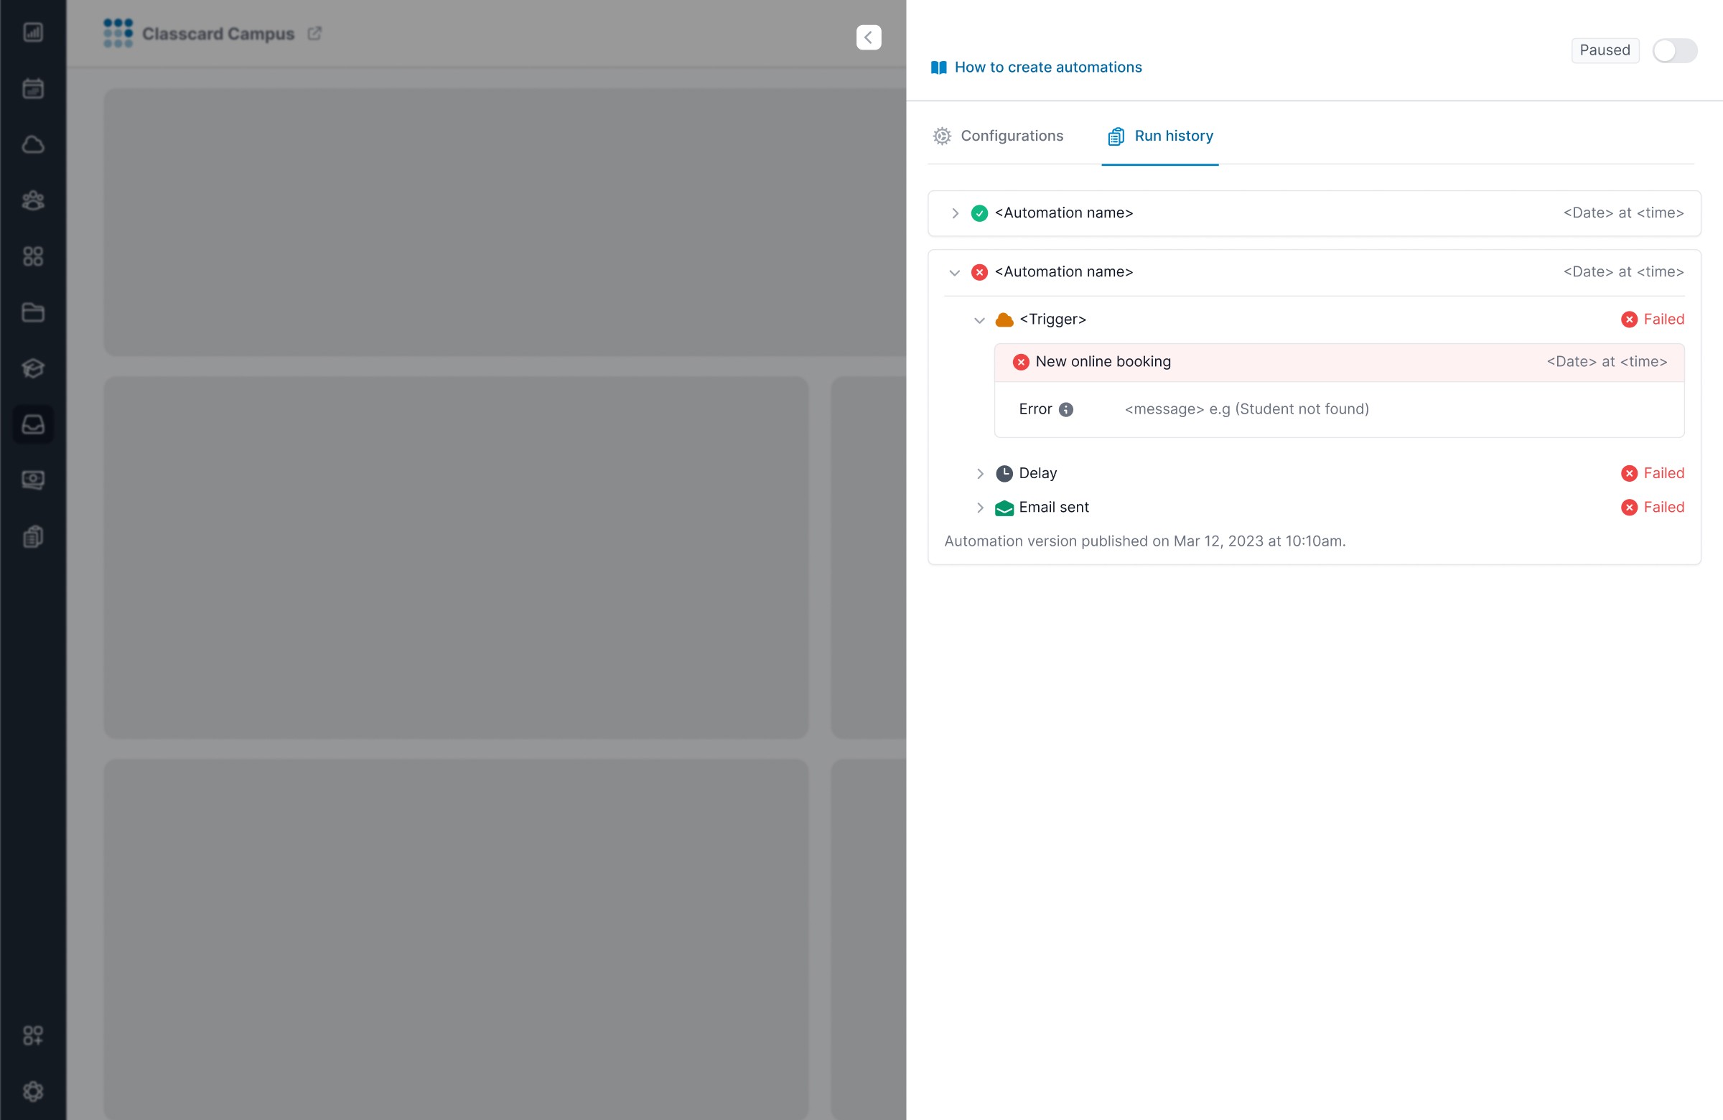Open the calendar icon in sidebar

coord(33,88)
